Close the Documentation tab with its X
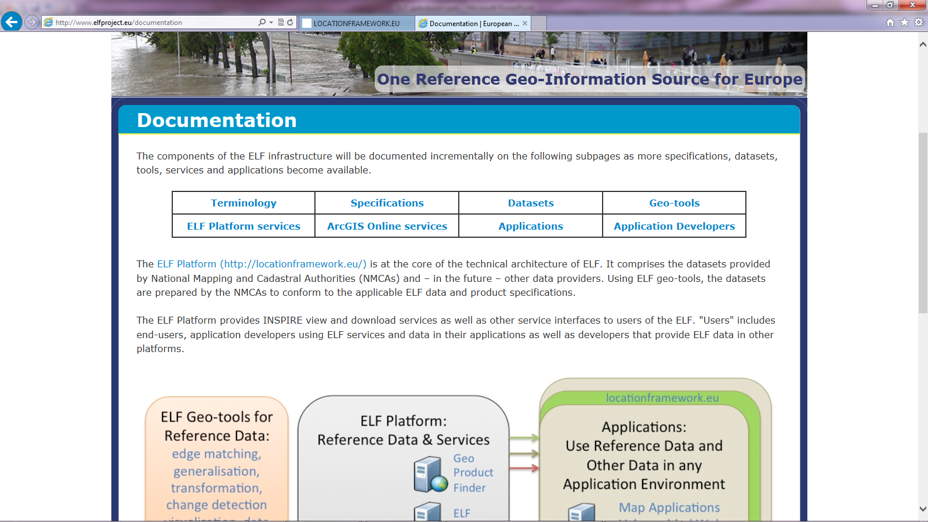 (525, 23)
